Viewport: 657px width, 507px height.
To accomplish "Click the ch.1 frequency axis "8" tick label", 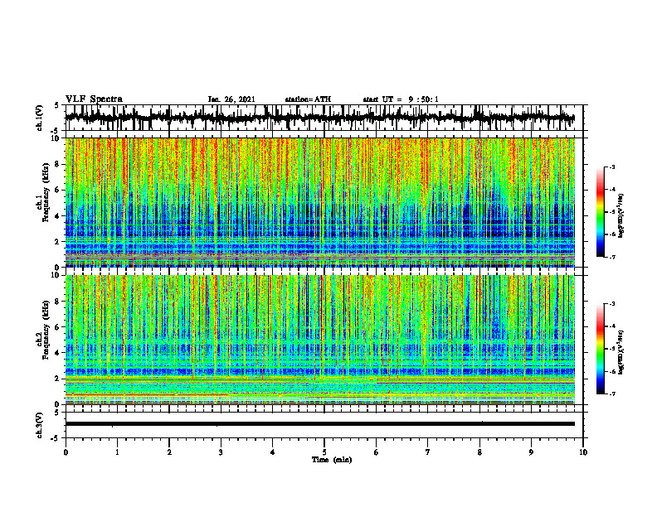I will pos(58,164).
